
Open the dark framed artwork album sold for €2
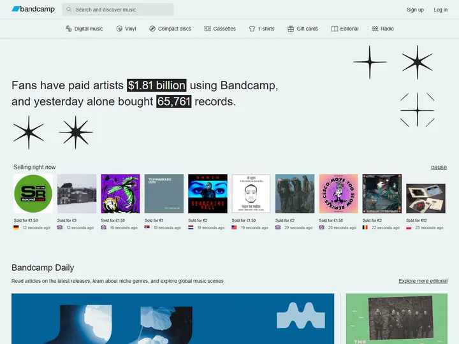pos(382,194)
